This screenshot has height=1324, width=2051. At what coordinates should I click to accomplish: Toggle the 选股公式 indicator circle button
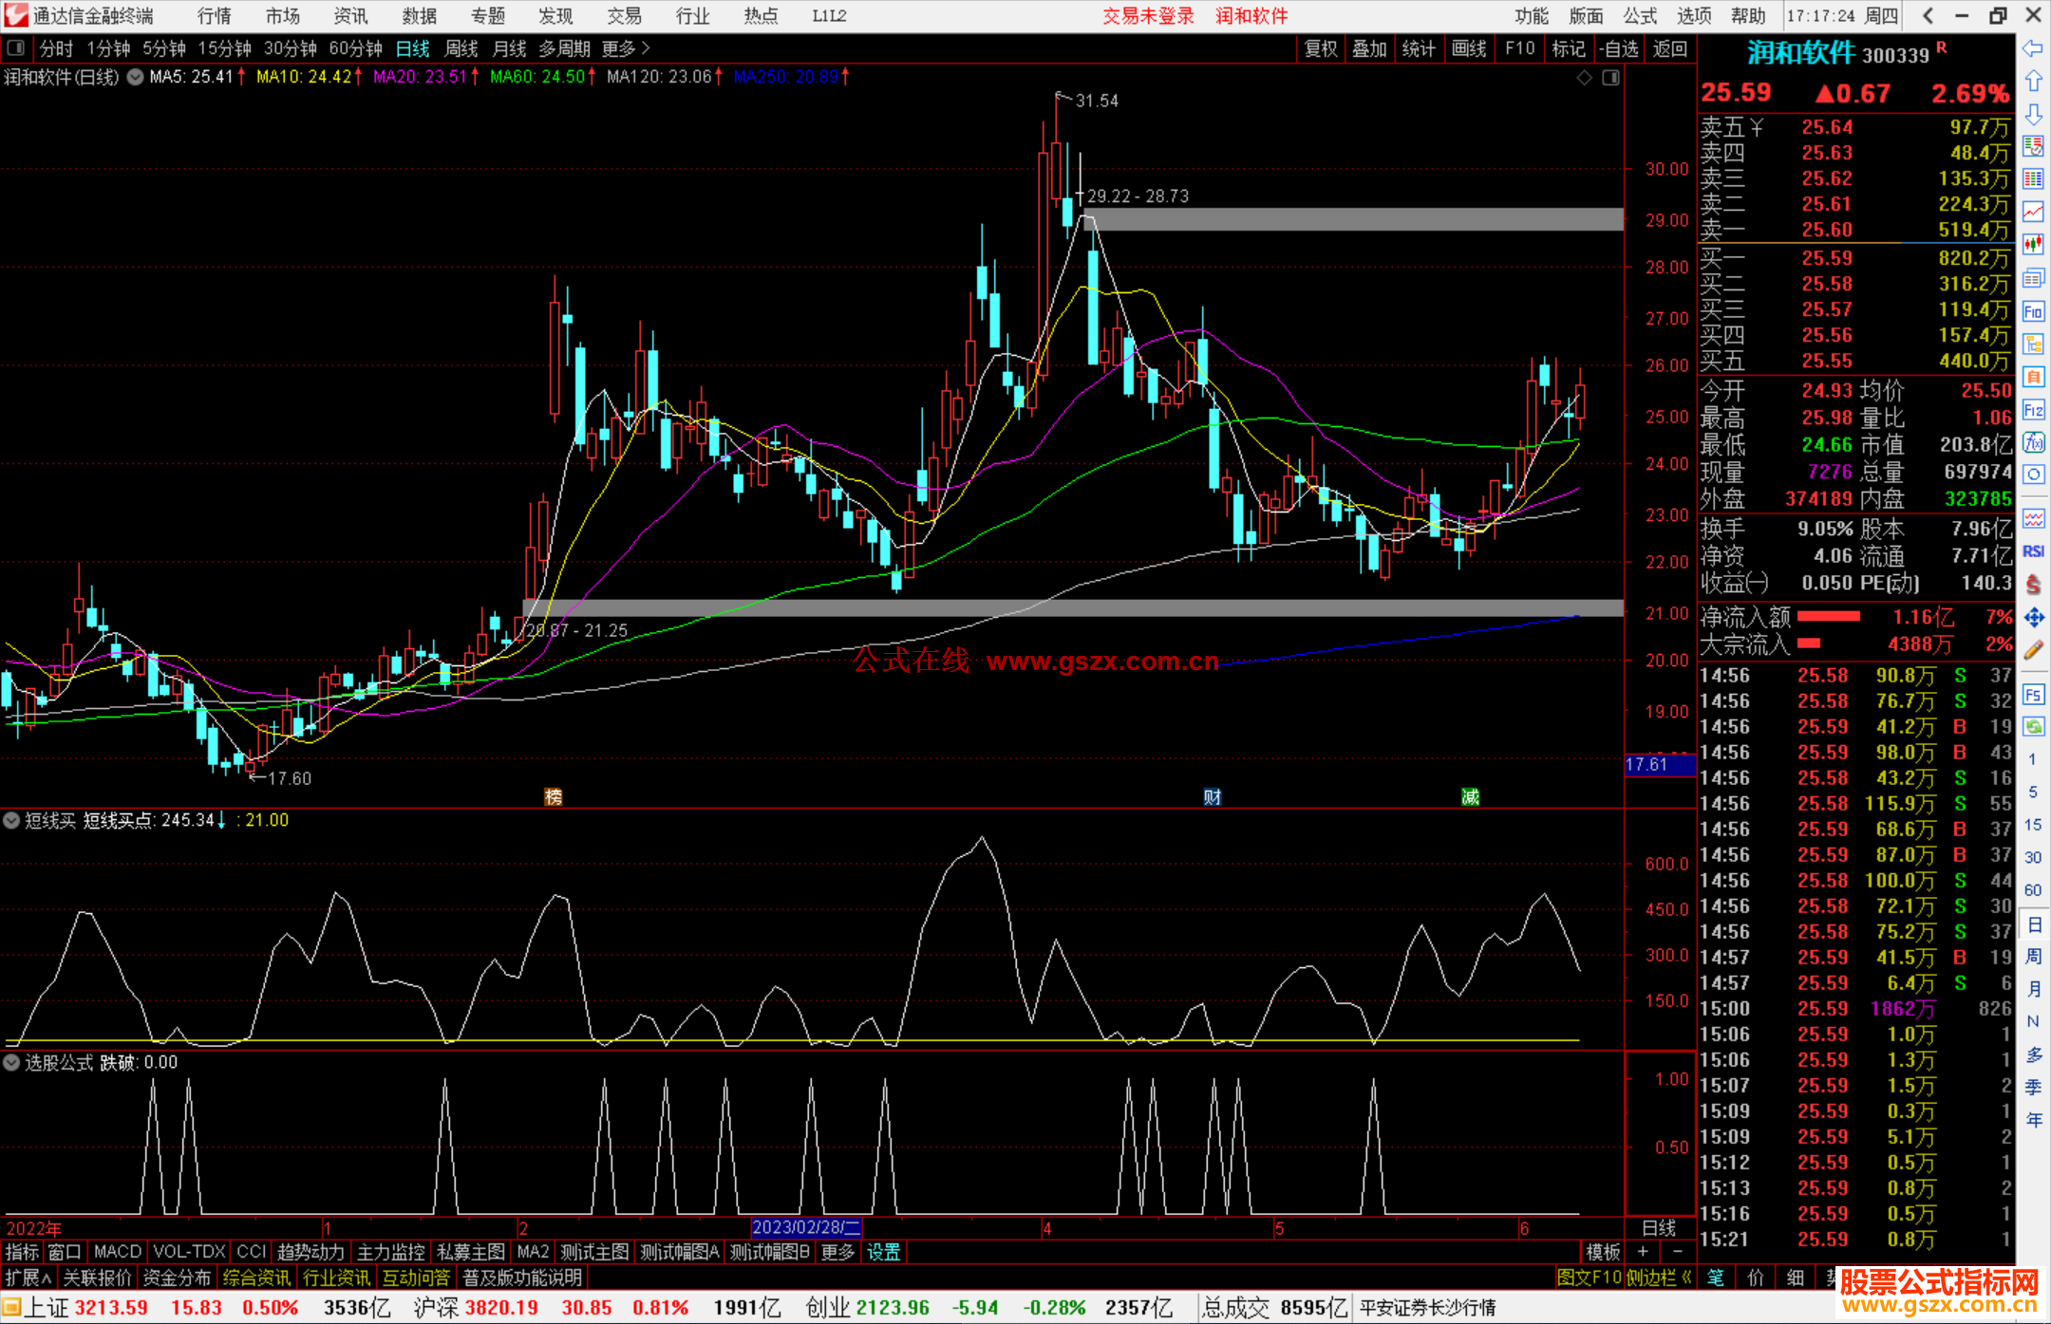pyautogui.click(x=12, y=1062)
